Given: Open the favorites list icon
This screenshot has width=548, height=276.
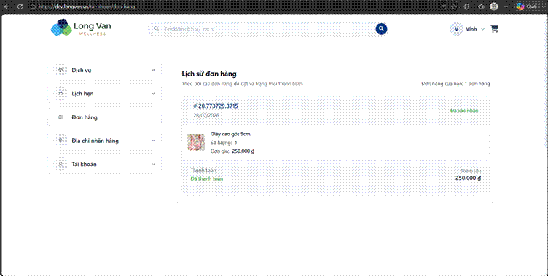Looking at the screenshot, I should pyautogui.click(x=481, y=7).
